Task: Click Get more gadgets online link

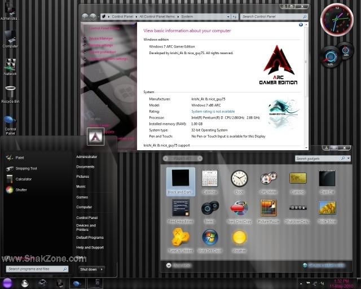Action: click(326, 265)
